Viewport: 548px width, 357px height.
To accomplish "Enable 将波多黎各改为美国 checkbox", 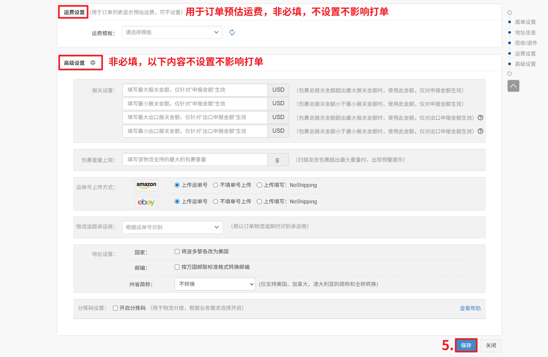I will [x=177, y=251].
